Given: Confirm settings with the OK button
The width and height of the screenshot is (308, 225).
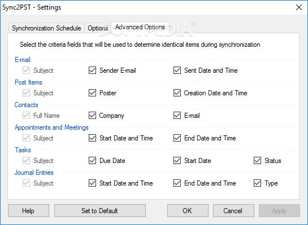Looking at the screenshot, I should point(188,211).
